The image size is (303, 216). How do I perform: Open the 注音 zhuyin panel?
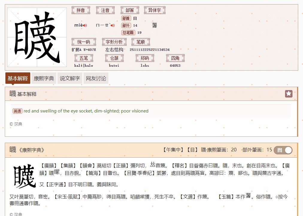105,10
